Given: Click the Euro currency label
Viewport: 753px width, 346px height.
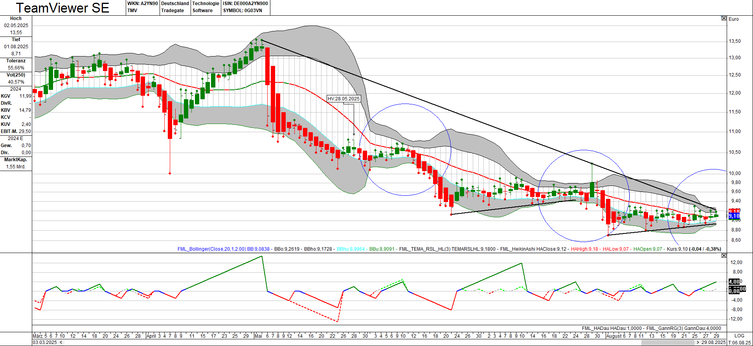Looking at the screenshot, I should click(x=734, y=19).
